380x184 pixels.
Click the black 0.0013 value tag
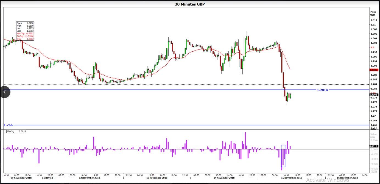pyautogui.click(x=374, y=146)
